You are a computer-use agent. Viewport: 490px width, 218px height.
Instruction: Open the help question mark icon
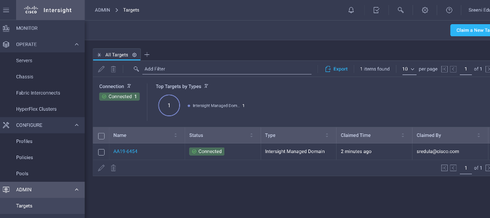point(449,10)
